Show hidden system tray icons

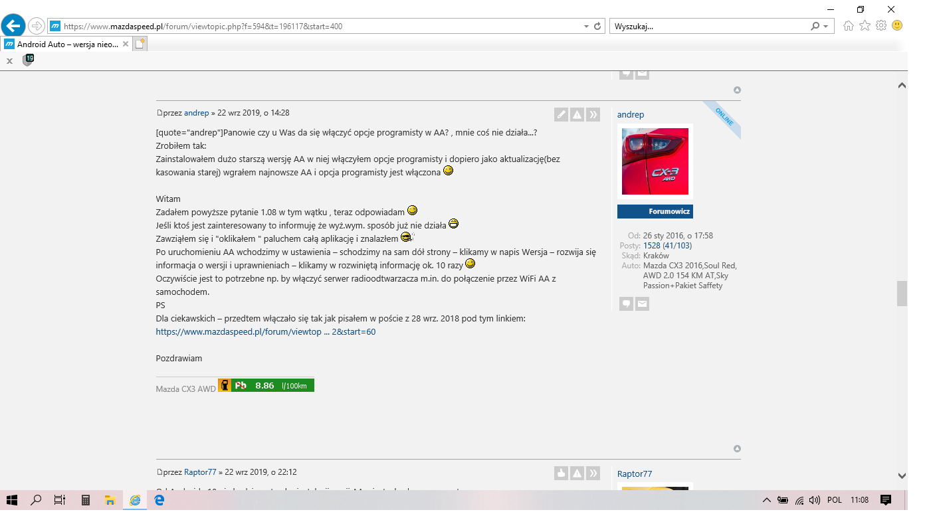pyautogui.click(x=766, y=500)
